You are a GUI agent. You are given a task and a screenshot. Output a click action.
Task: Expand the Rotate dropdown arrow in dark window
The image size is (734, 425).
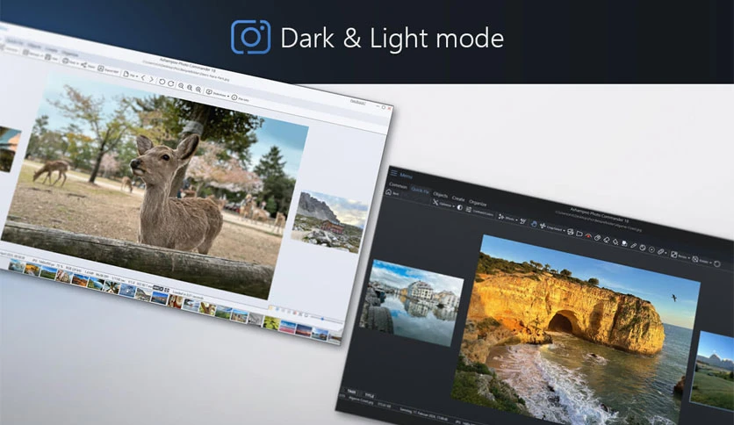pyautogui.click(x=710, y=263)
